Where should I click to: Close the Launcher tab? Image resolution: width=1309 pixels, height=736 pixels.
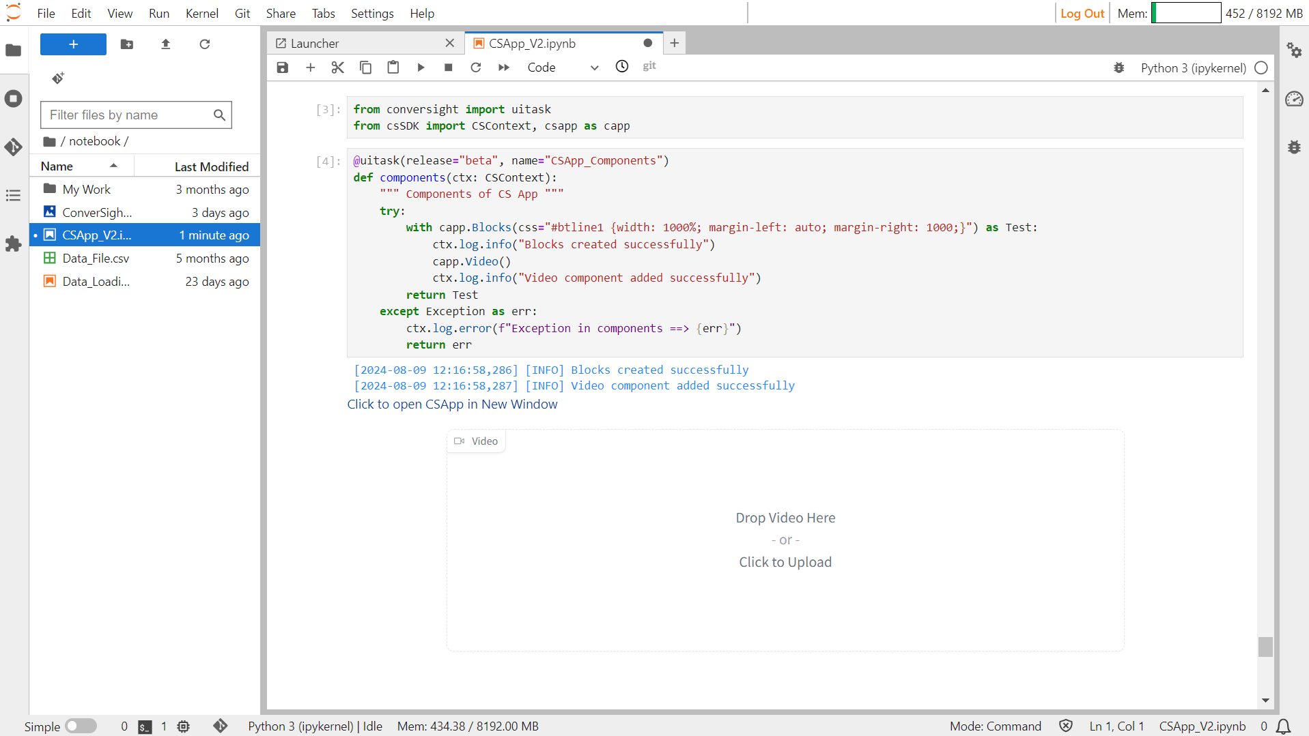click(449, 43)
